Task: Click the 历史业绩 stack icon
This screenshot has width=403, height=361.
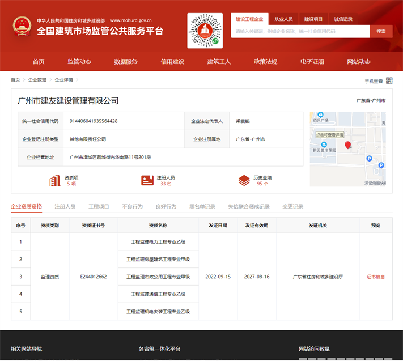Action: pyautogui.click(x=244, y=181)
